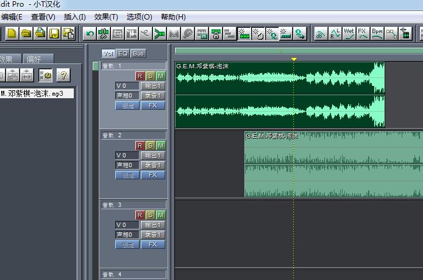Screen dimensions: 423x280
Task: Open FX settings for track 3
Action: click(x=153, y=245)
